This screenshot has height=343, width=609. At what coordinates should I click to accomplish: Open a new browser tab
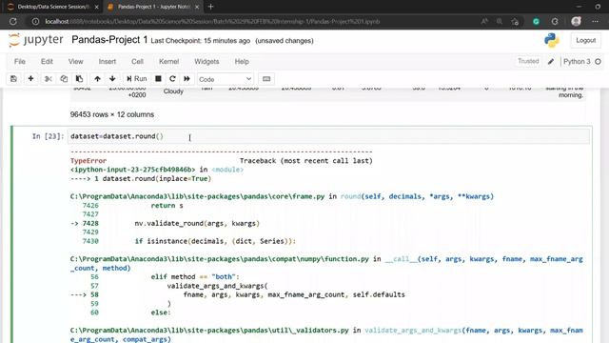coord(210,7)
